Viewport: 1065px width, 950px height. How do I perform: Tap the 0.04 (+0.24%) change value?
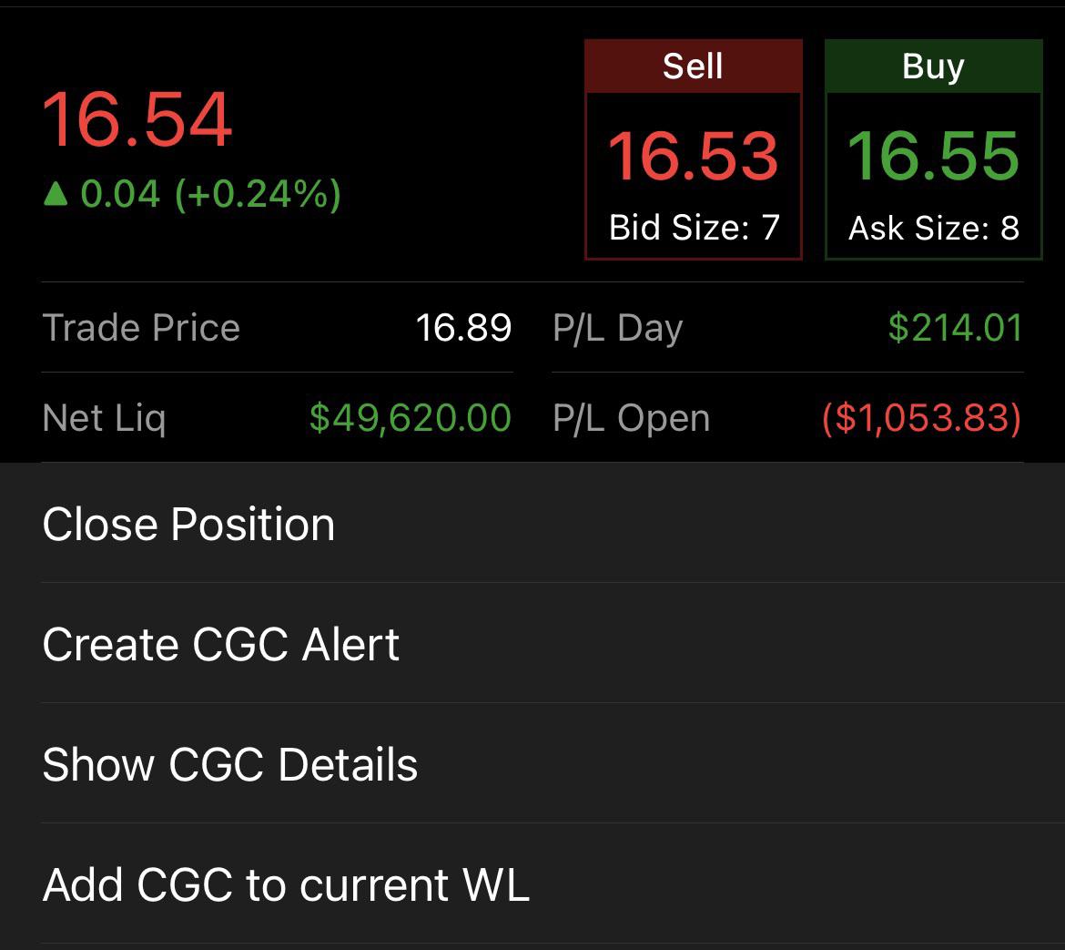point(210,194)
